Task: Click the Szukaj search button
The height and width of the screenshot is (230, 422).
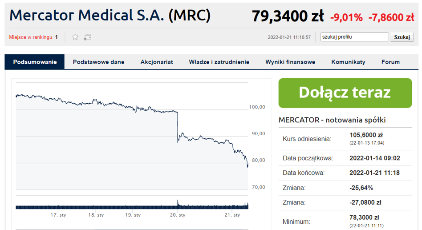Action: (x=402, y=37)
